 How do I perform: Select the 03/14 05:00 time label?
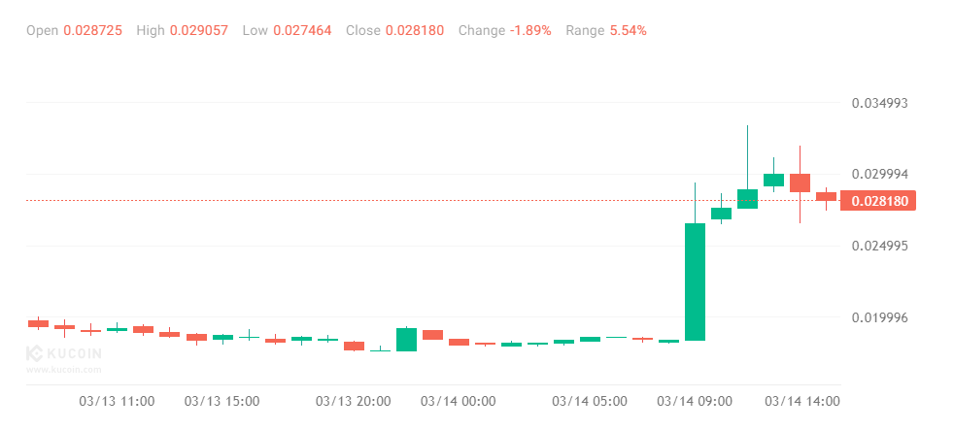(590, 400)
